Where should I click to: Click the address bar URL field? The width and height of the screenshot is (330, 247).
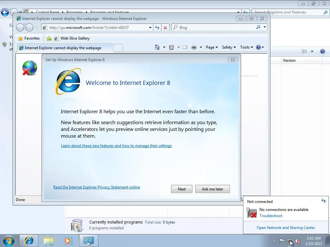point(97,28)
